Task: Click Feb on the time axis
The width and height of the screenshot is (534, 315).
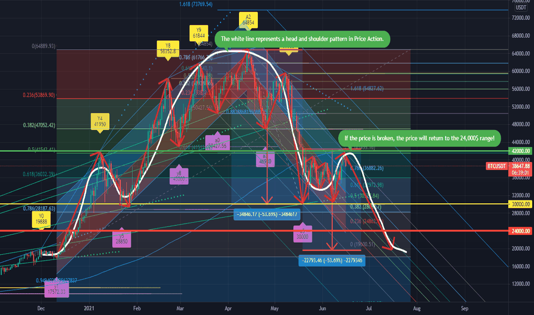Action: [x=136, y=309]
